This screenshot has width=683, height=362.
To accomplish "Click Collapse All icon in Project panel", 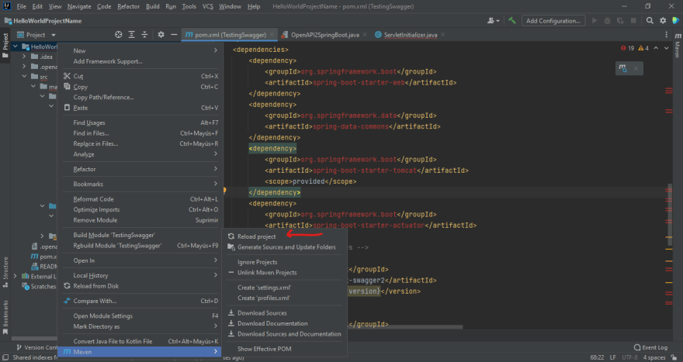I will tap(144, 35).
